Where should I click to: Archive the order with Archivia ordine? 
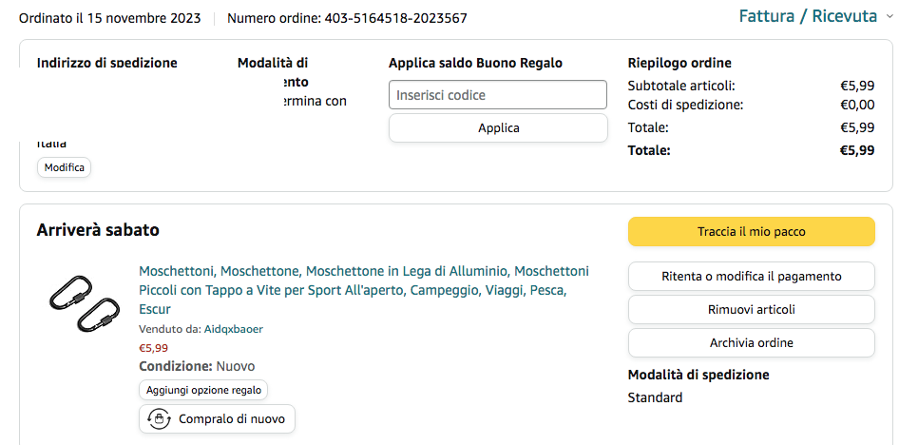click(751, 342)
